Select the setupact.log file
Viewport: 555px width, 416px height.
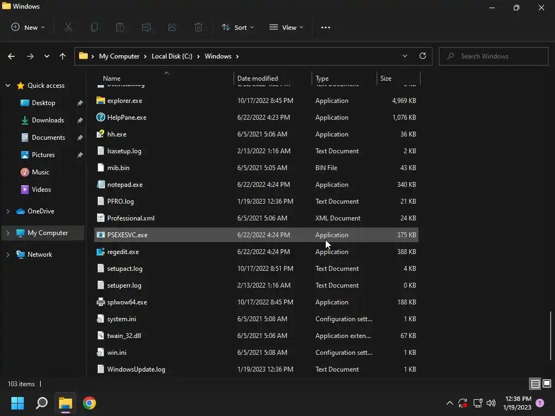256,268
